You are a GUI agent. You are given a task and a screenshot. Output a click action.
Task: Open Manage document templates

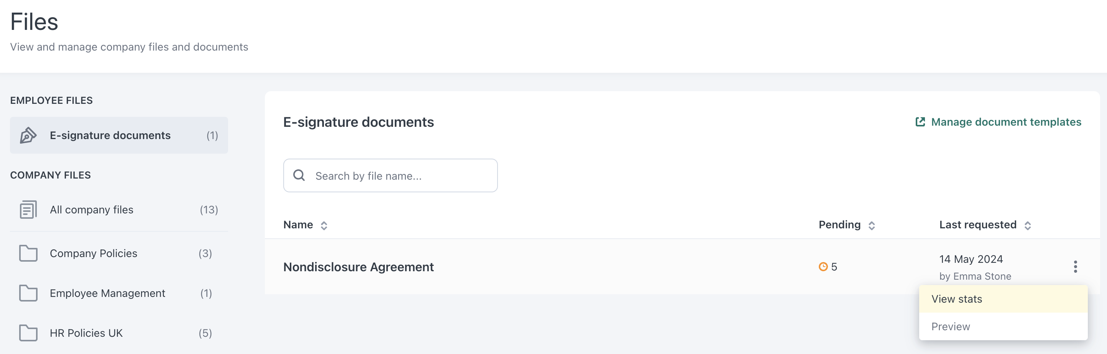click(1006, 121)
